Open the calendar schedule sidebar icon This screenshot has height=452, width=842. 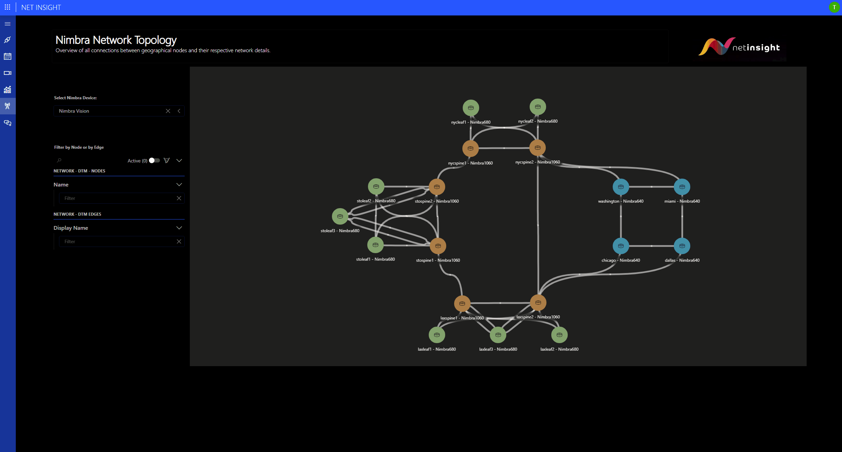tap(8, 56)
